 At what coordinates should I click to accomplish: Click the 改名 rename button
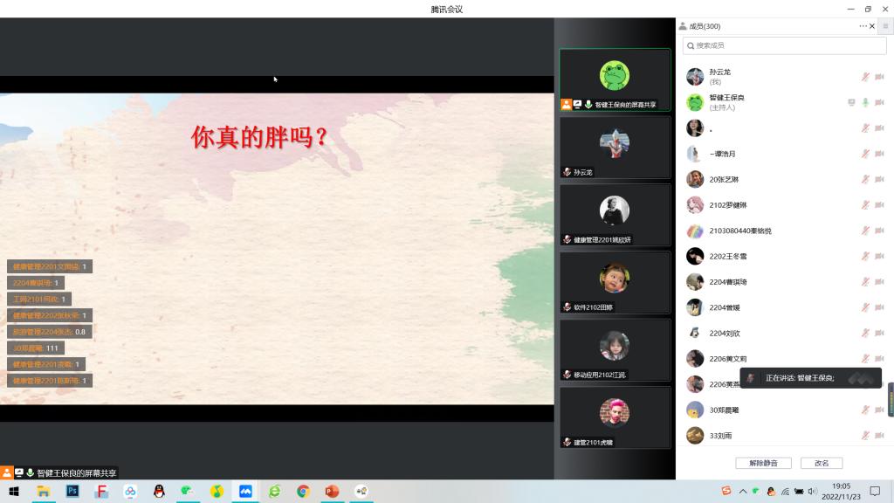click(x=822, y=463)
